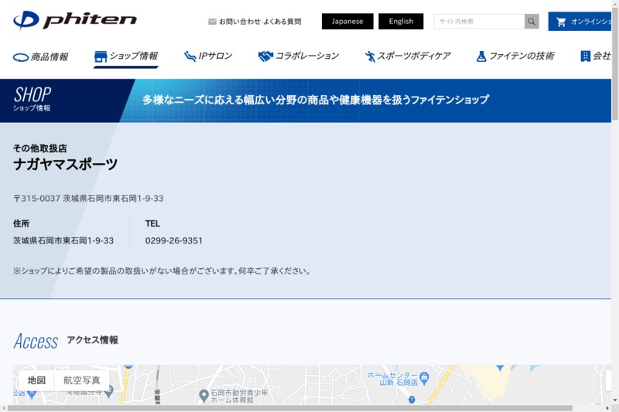The image size is (619, 412).
Task: Switch language to English
Action: (401, 22)
